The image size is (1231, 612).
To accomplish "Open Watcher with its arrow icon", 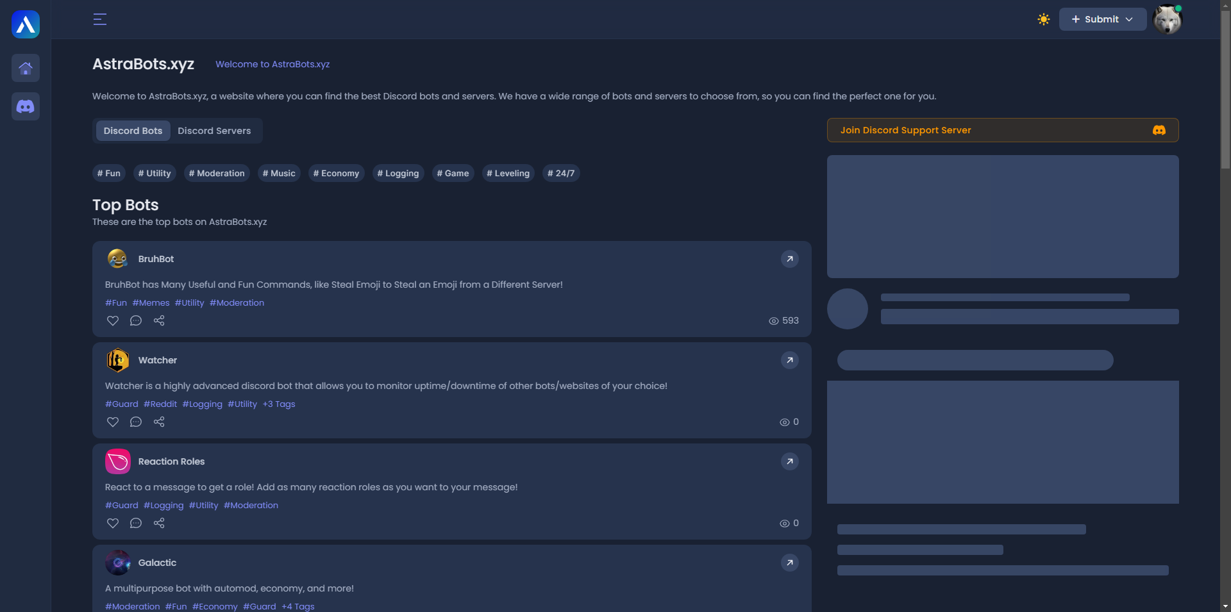I will pyautogui.click(x=790, y=360).
